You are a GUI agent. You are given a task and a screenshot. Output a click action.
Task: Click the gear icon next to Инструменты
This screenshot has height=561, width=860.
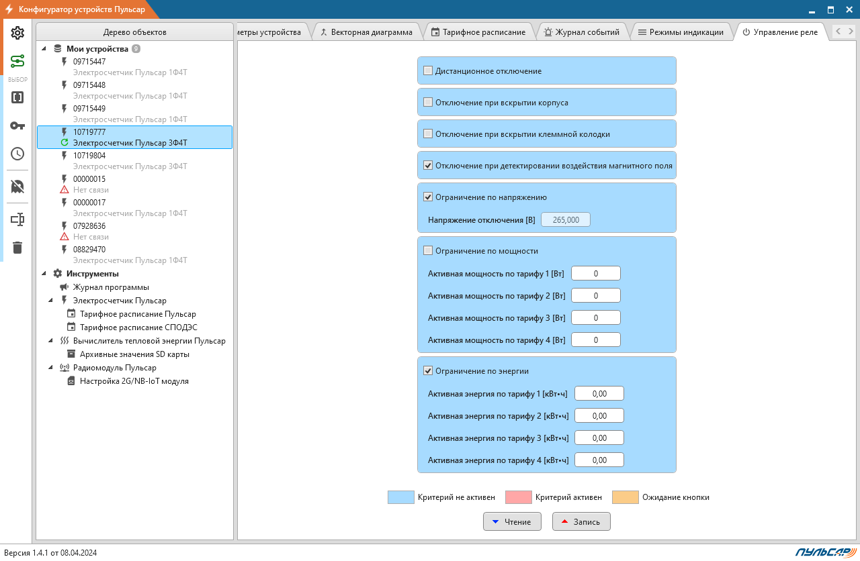tap(57, 274)
